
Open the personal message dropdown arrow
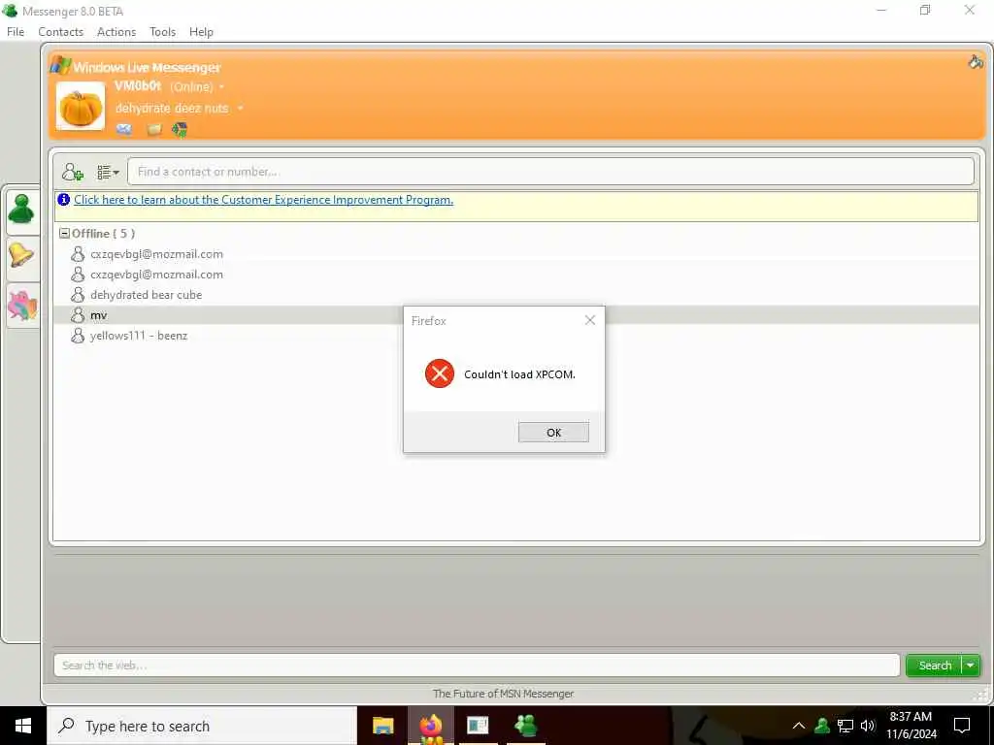coord(241,109)
